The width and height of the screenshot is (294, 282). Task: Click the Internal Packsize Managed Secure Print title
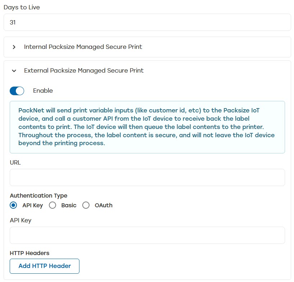tap(83, 47)
